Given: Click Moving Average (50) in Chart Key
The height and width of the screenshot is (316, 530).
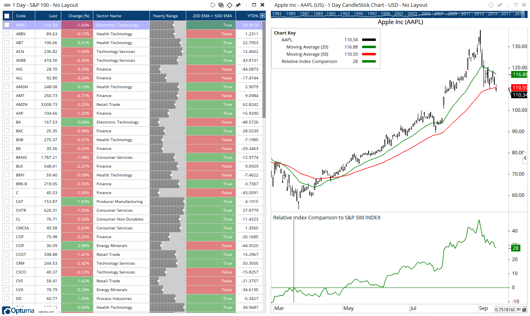Looking at the screenshot, I should click(307, 54).
